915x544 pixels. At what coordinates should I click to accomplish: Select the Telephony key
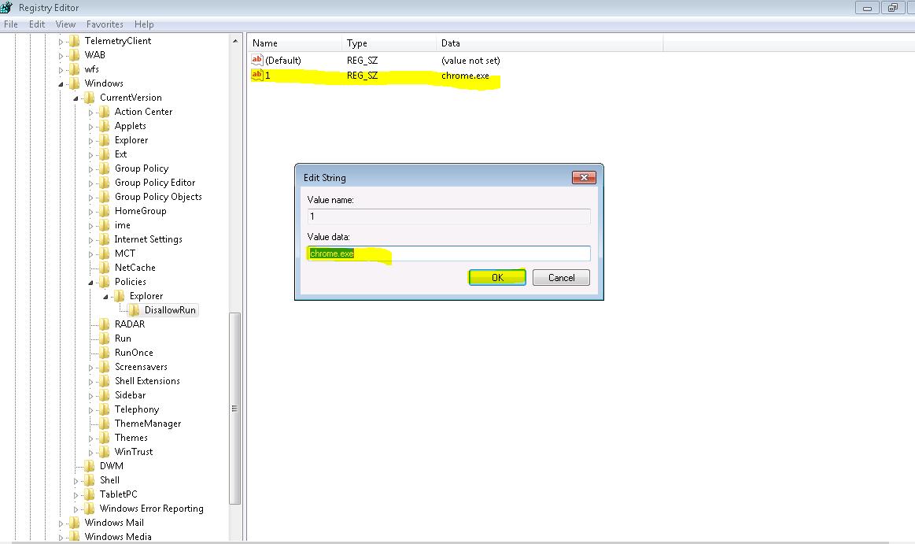(x=137, y=409)
